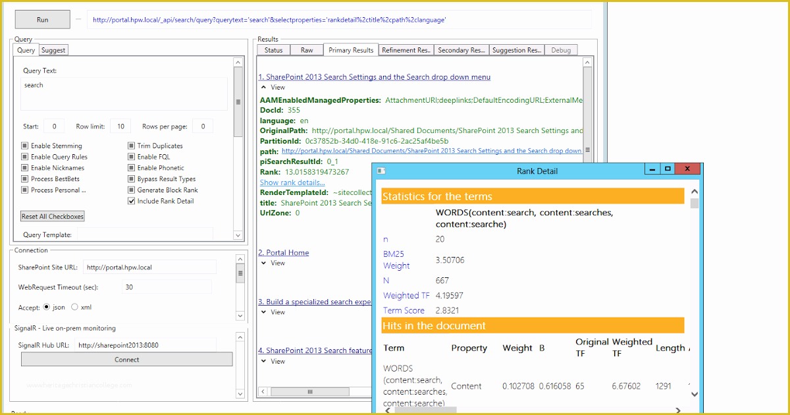Screen dimensions: 790x415
Task: Open the Status results tab
Action: (273, 50)
